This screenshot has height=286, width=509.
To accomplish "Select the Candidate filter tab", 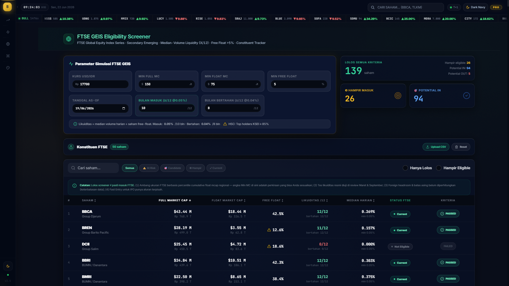I will pos(172,168).
